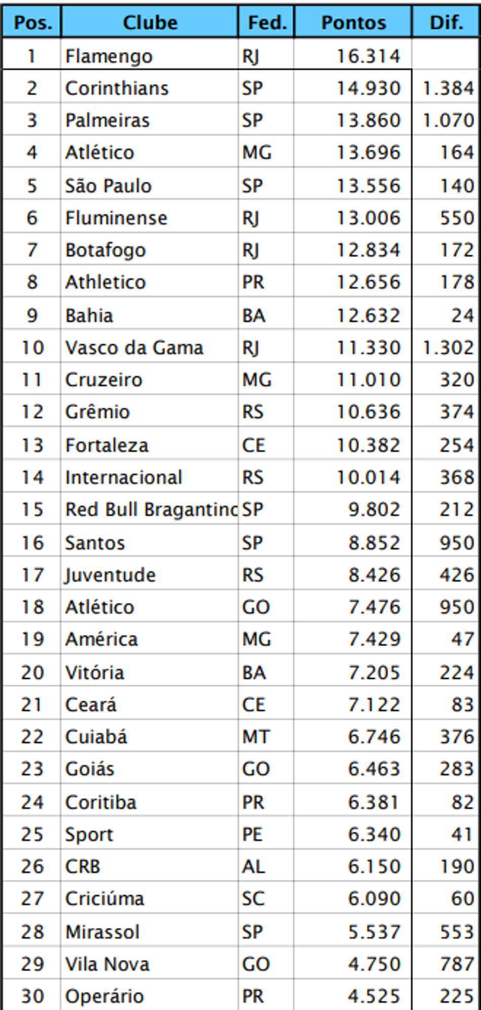
Task: Select the Operário club cell
Action: tap(149, 996)
